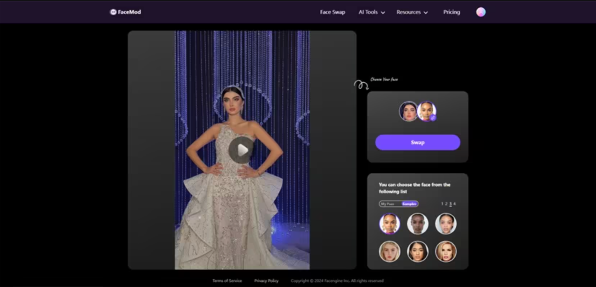Select the detected source face circle

(x=408, y=111)
